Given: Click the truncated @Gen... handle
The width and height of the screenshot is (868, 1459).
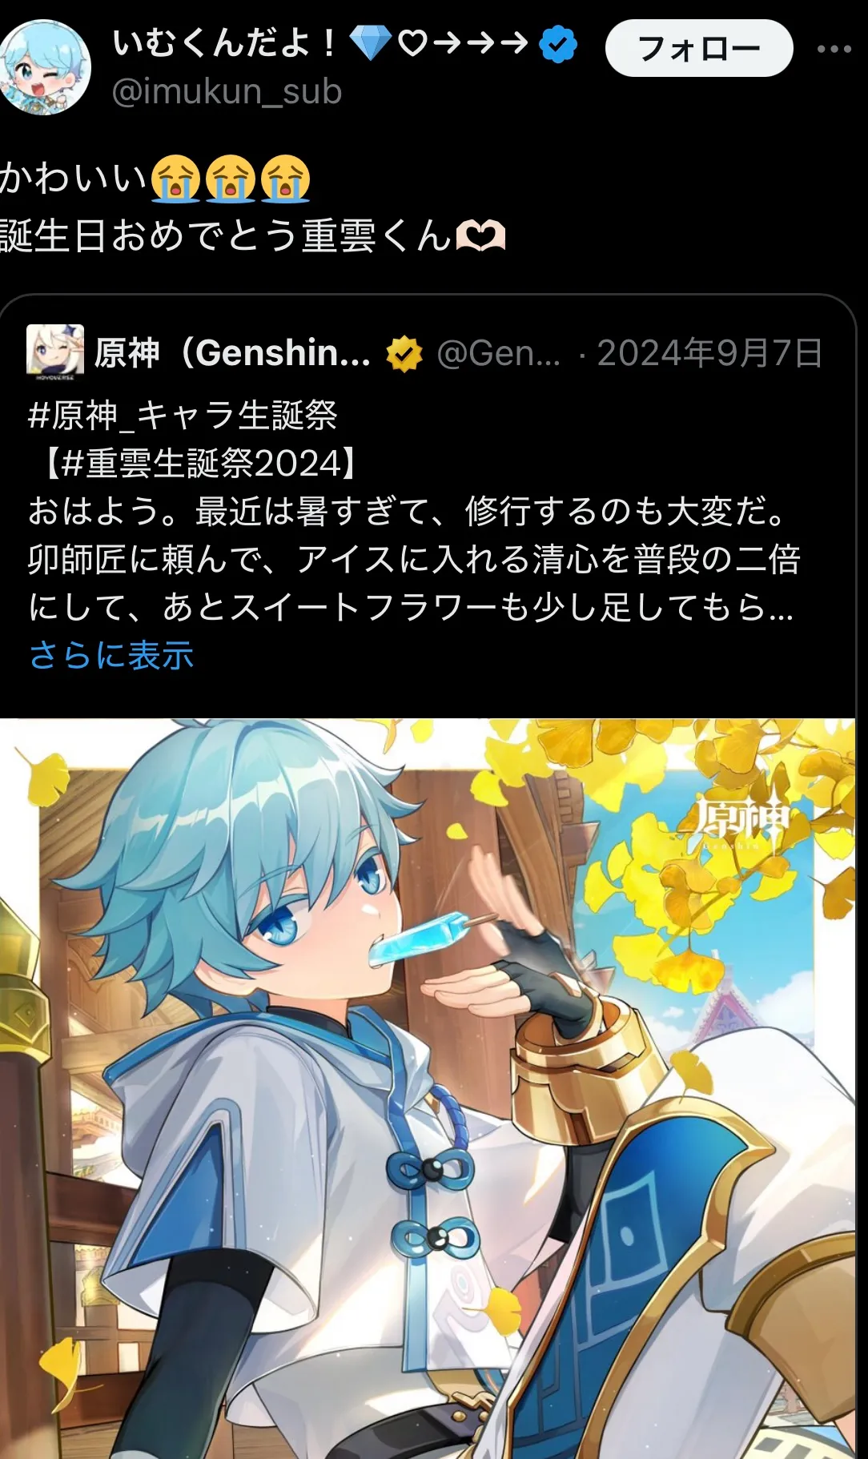Looking at the screenshot, I should [499, 352].
